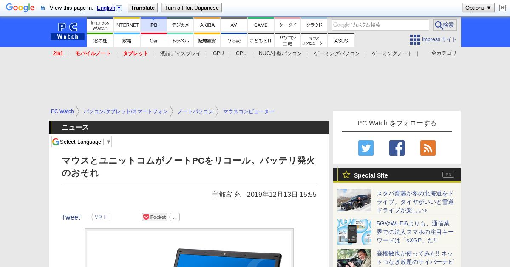Select the PC tab

pyautogui.click(x=154, y=25)
